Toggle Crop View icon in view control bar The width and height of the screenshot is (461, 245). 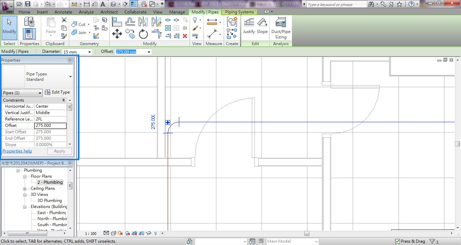135,233
